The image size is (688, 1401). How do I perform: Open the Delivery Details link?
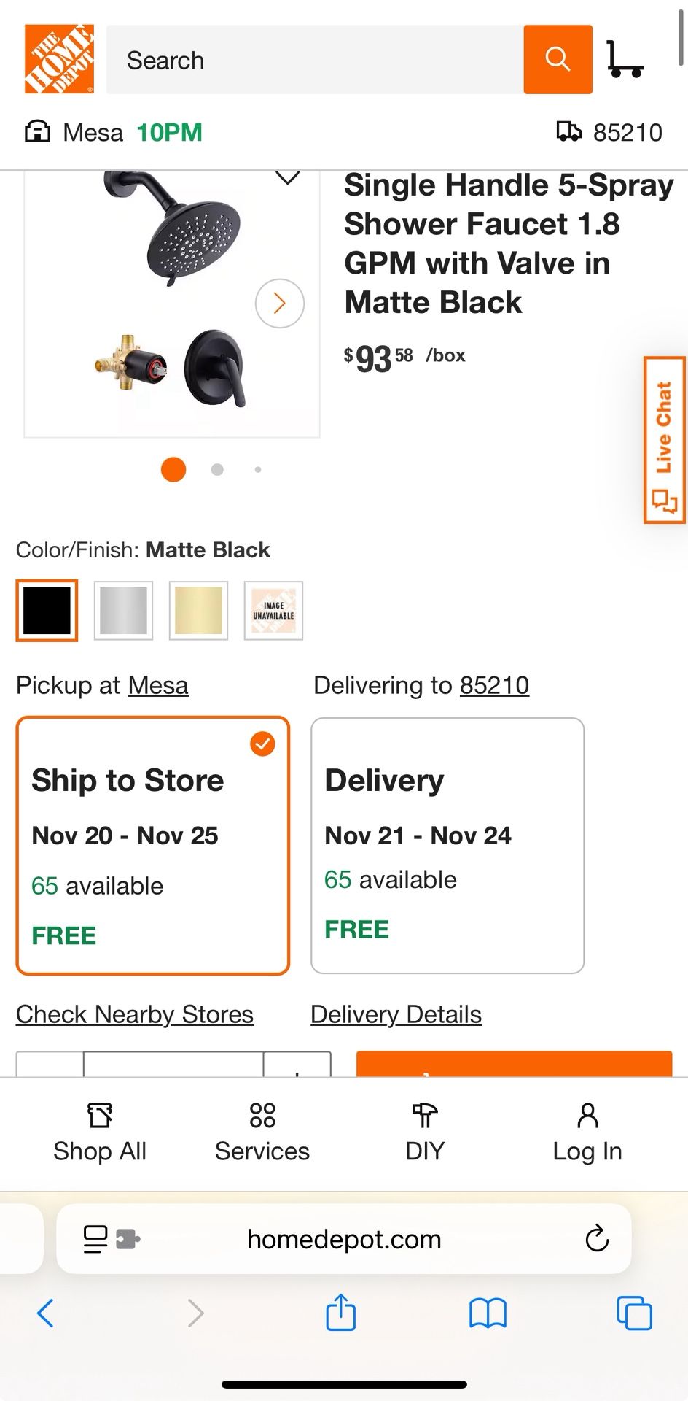pyautogui.click(x=395, y=1014)
